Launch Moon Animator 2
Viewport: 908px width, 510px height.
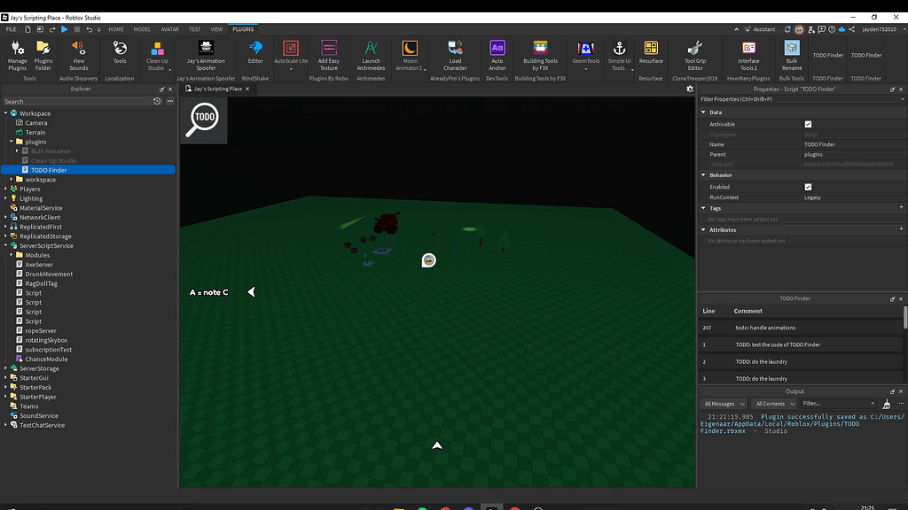click(x=411, y=53)
